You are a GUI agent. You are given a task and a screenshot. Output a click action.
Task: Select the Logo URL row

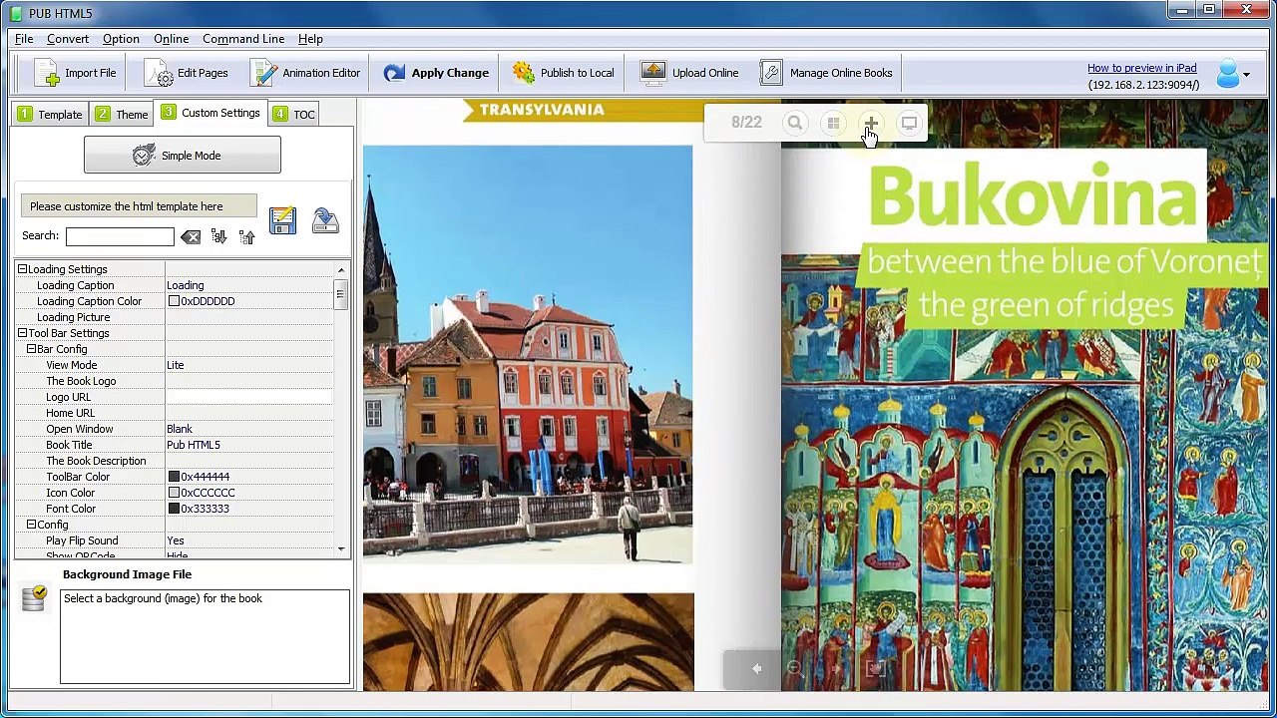tap(175, 397)
